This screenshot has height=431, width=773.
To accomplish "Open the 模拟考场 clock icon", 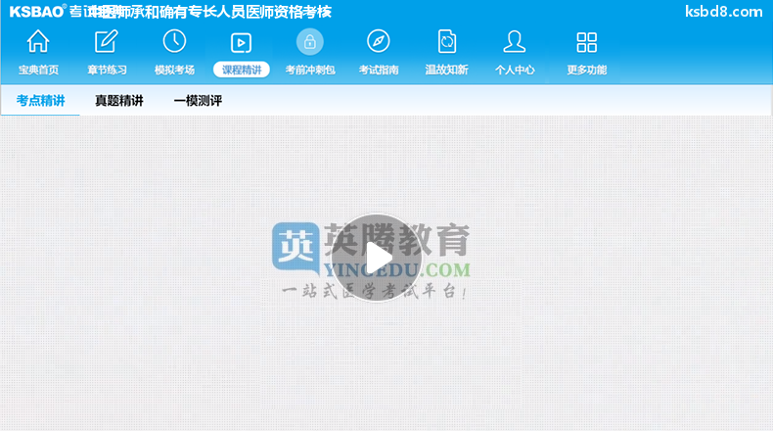I will tap(174, 41).
